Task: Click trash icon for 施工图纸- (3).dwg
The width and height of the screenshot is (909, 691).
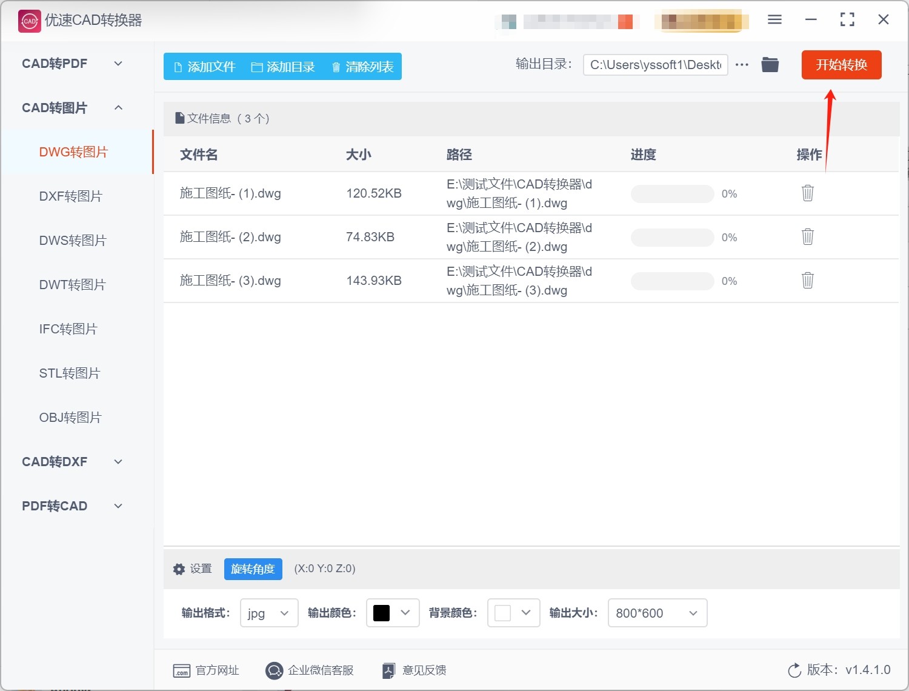Action: click(807, 281)
